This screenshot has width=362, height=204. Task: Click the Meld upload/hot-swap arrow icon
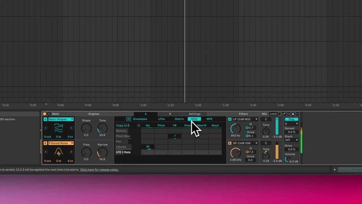coord(49,114)
